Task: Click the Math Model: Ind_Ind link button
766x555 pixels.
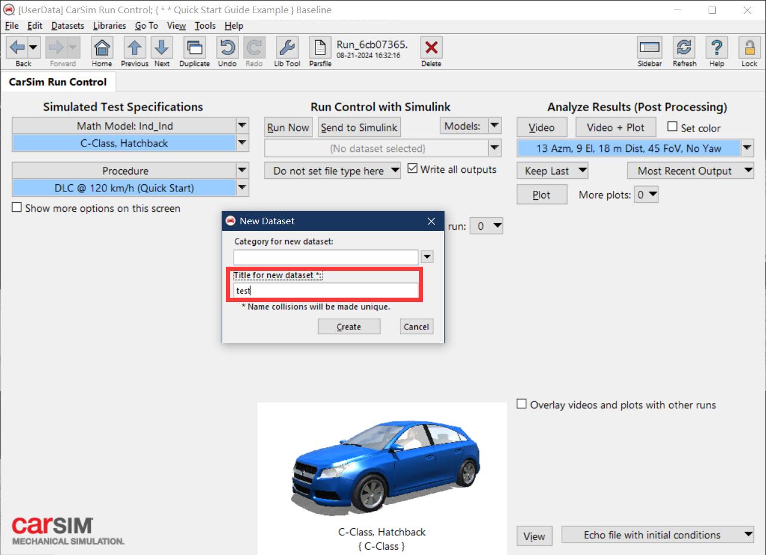Action: [124, 126]
